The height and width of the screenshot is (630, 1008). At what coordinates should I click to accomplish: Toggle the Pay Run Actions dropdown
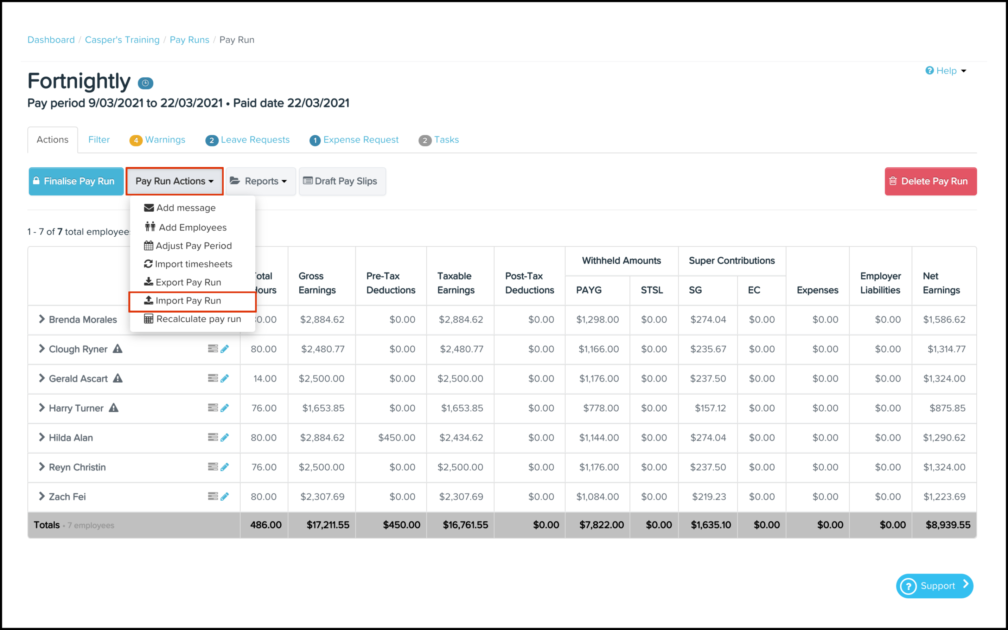click(174, 181)
